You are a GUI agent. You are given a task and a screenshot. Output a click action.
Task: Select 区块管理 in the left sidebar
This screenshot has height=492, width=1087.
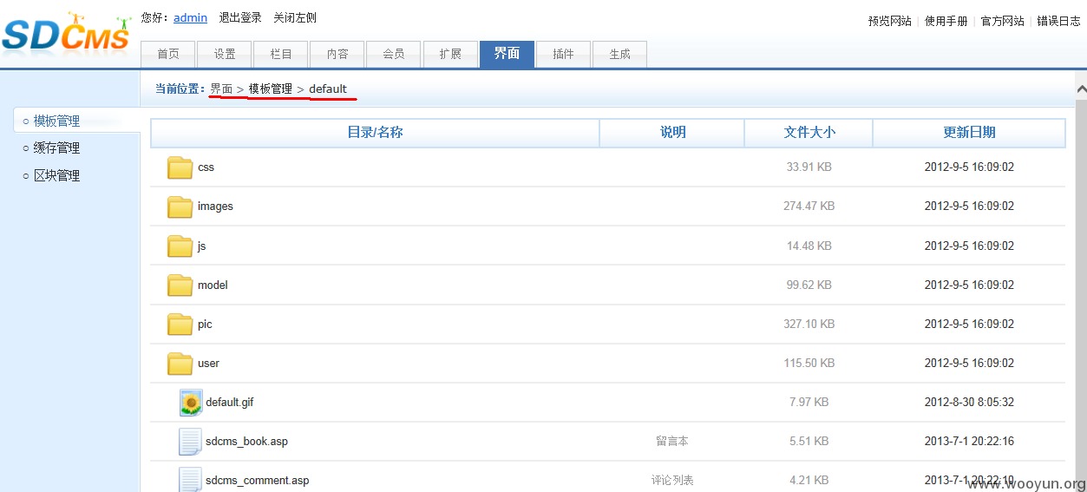(x=56, y=175)
